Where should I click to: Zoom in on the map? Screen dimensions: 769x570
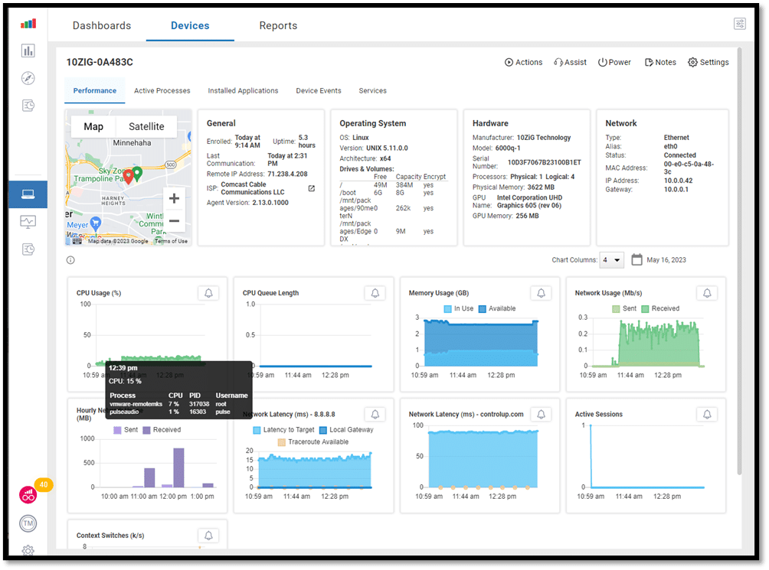pyautogui.click(x=174, y=198)
